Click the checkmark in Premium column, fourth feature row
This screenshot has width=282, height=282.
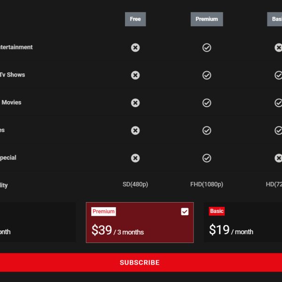click(207, 130)
